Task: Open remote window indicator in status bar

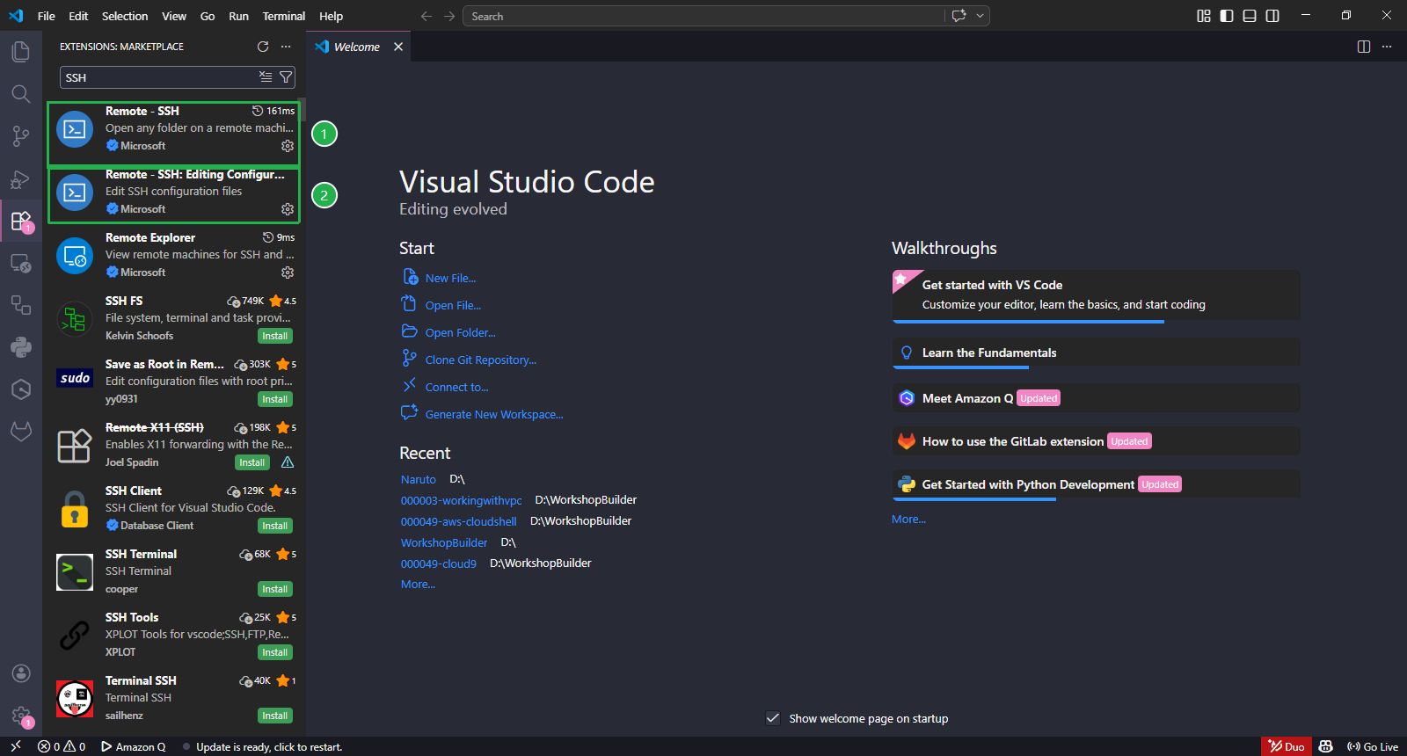Action: (x=15, y=746)
